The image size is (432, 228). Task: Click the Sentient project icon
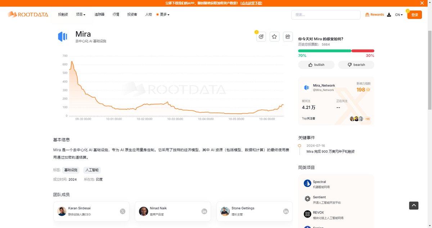click(307, 199)
